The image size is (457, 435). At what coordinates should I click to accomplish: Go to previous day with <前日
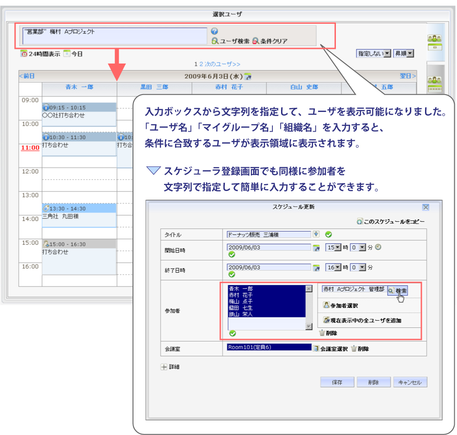coord(27,76)
